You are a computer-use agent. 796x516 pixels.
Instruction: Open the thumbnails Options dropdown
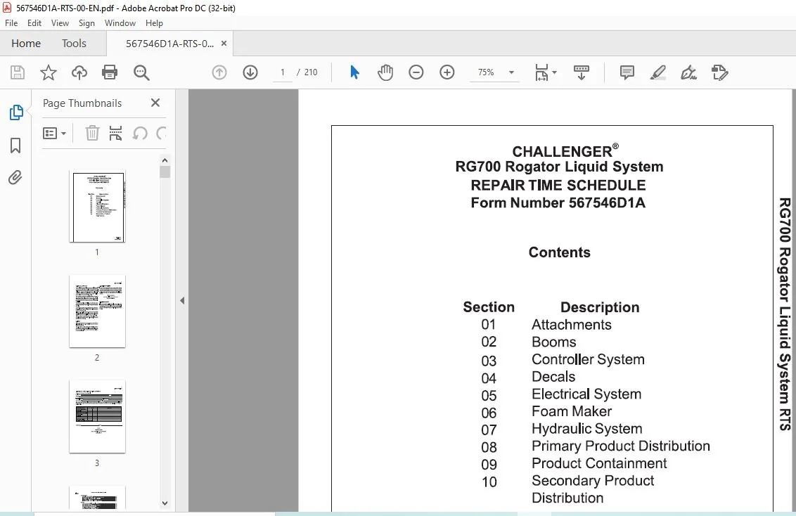[x=54, y=134]
